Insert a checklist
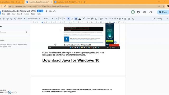Image resolution: width=169 pixels, height=95 pixels. click(110, 19)
